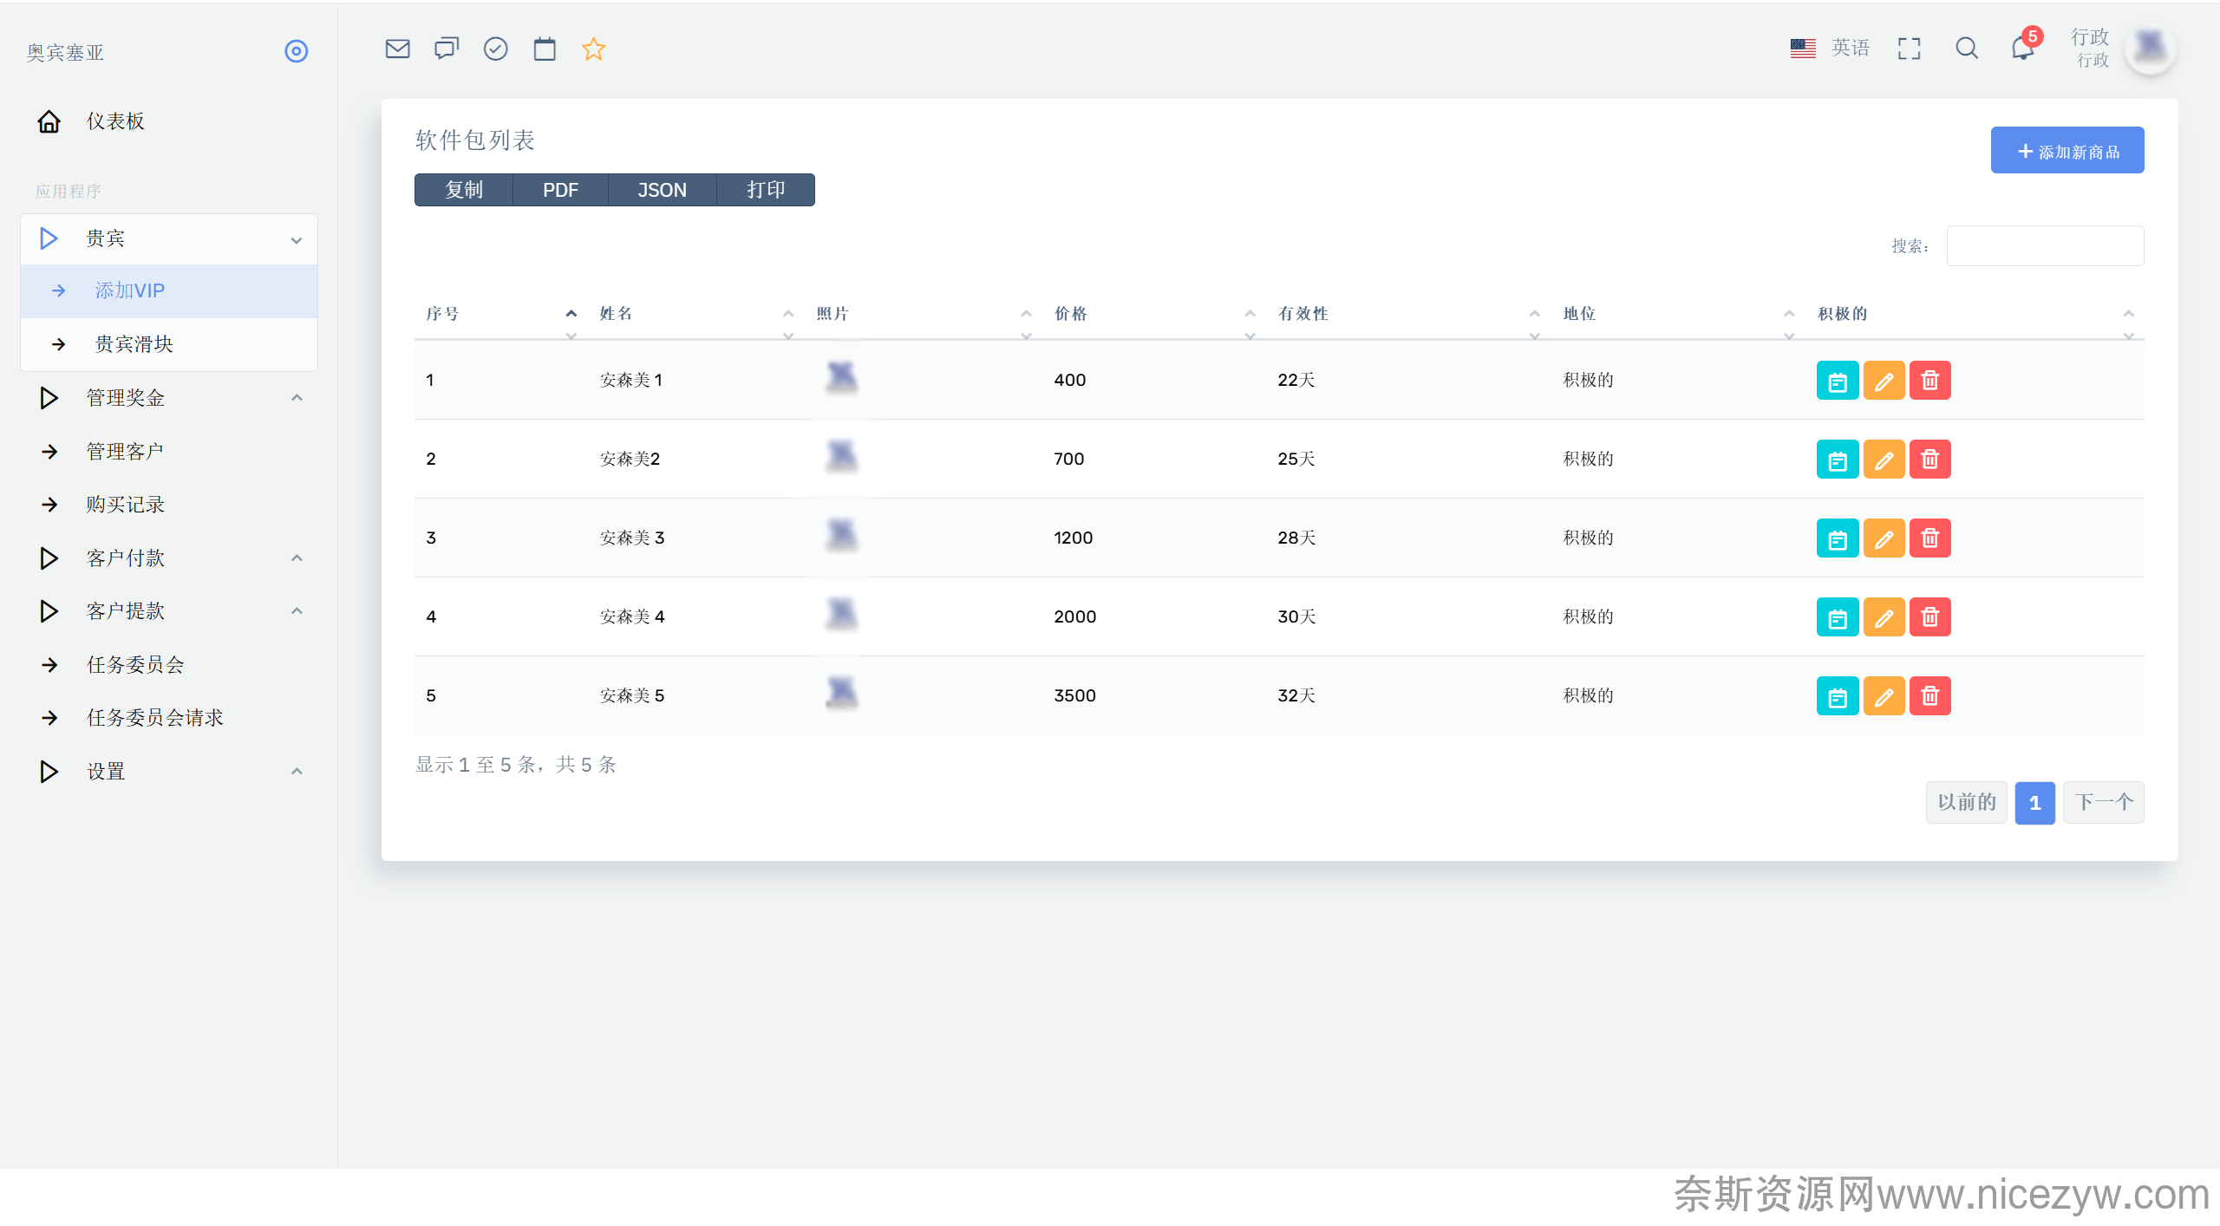Expand the 管理奖金 sidebar menu
This screenshot has width=2220, height=1226.
point(169,398)
